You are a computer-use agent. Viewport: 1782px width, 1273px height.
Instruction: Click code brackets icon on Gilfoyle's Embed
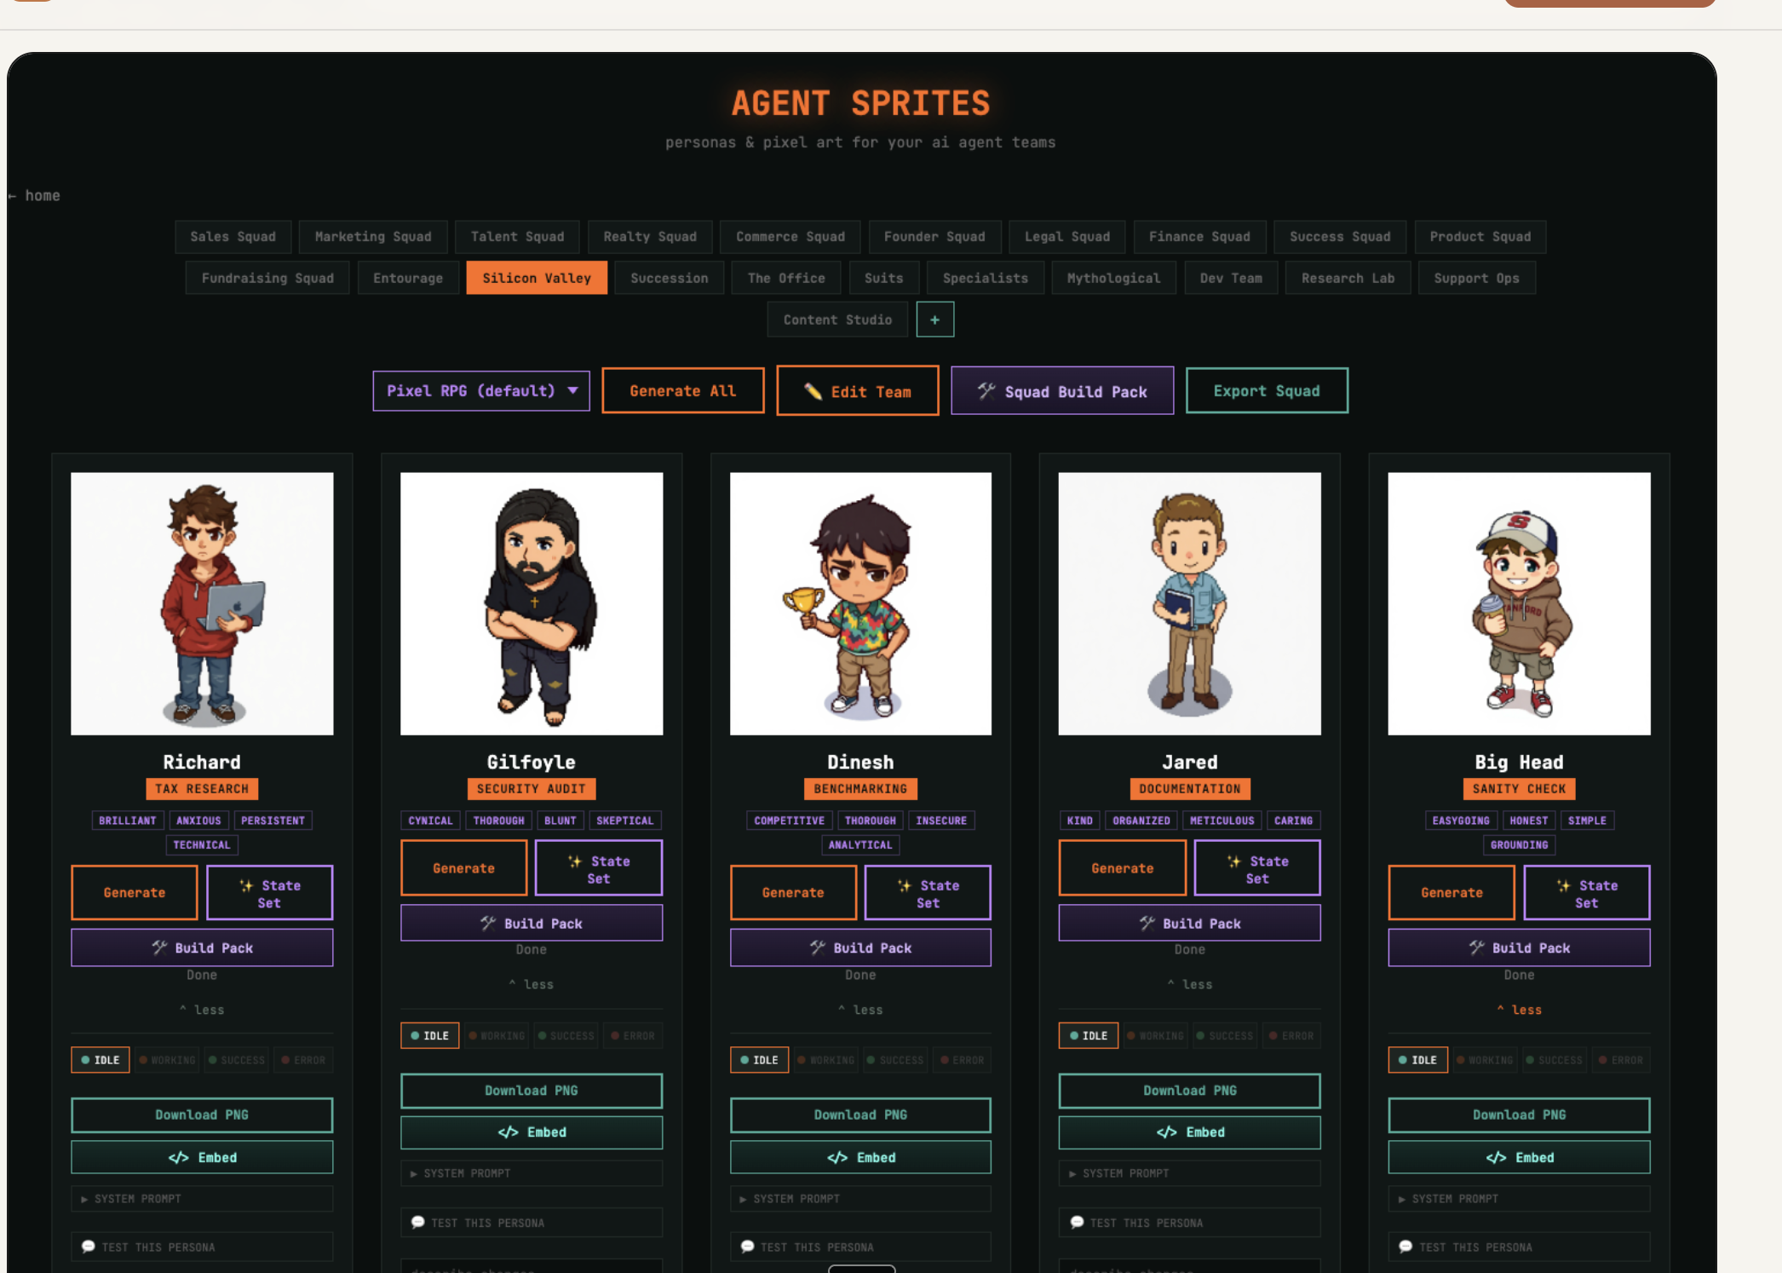point(508,1132)
